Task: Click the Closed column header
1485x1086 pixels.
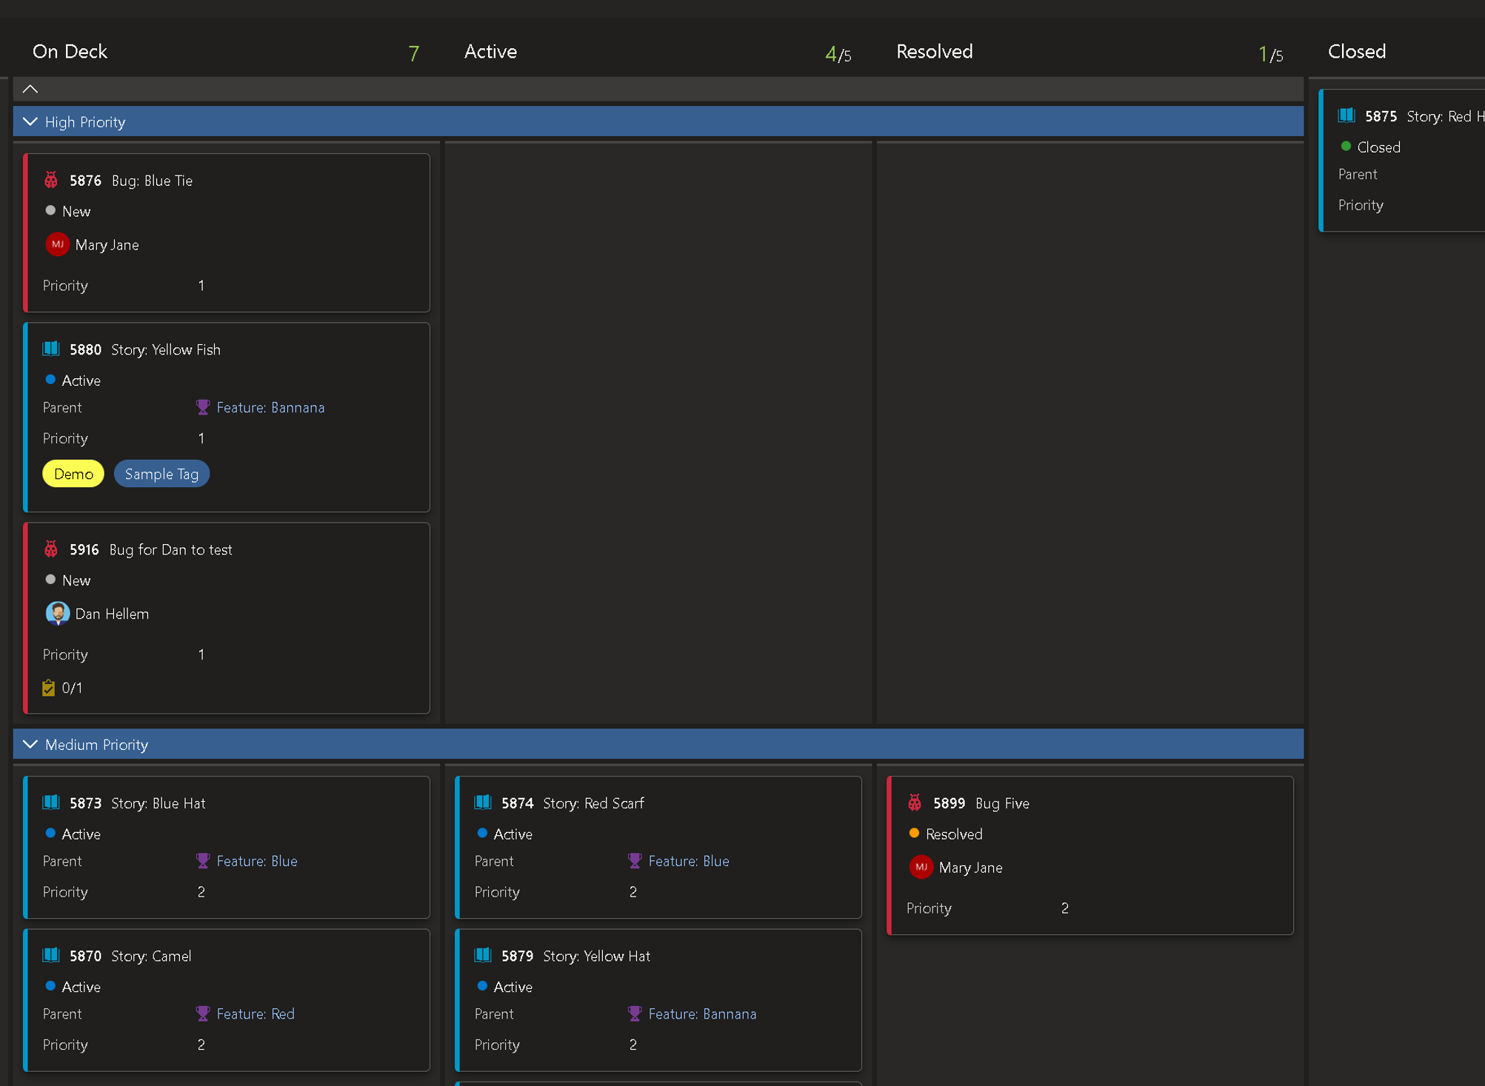Action: coord(1356,51)
